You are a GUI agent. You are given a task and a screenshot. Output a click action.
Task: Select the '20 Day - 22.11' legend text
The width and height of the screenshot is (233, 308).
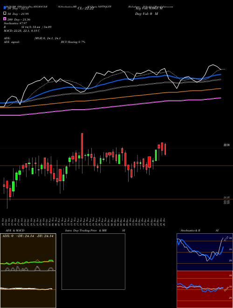pos(18,8)
